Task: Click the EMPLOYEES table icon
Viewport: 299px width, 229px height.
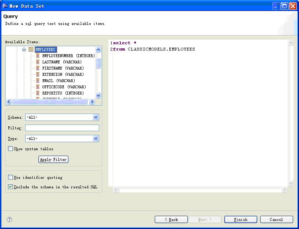Action: tap(31, 49)
